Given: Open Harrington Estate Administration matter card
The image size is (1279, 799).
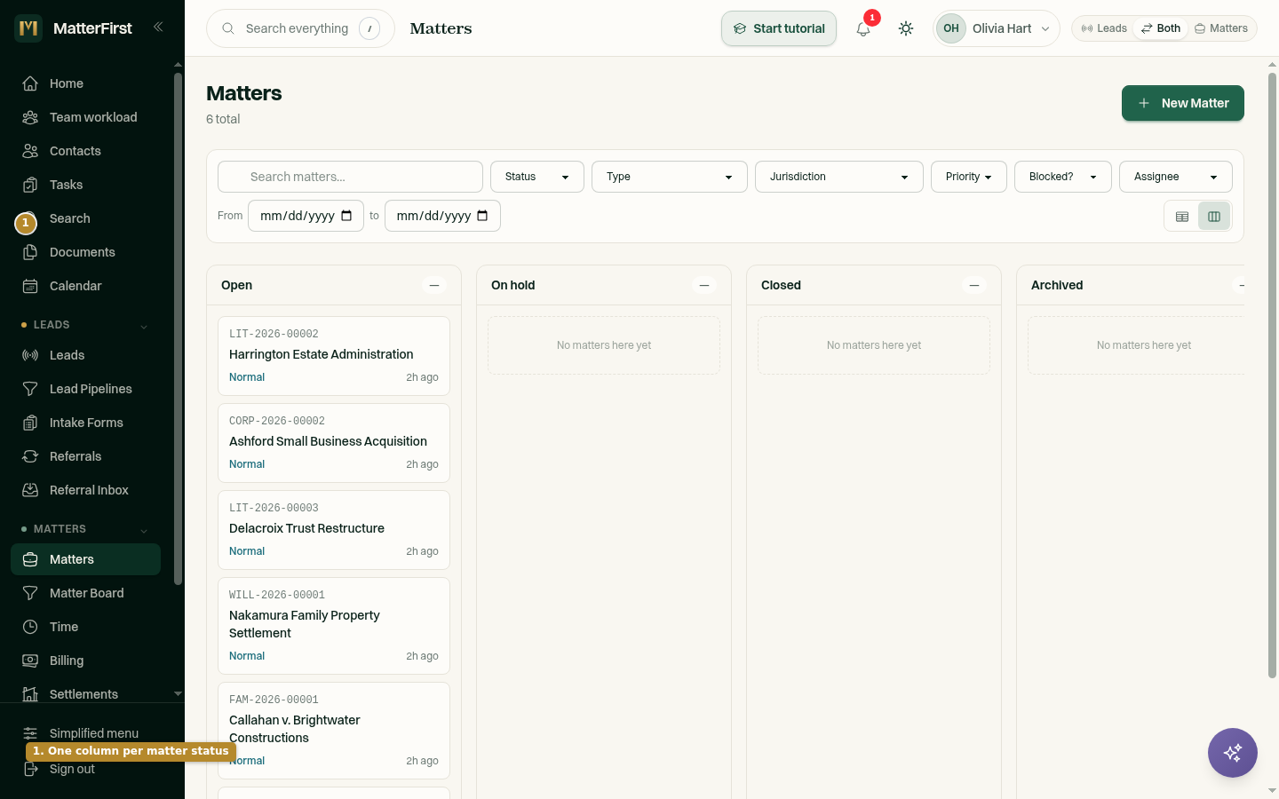Looking at the screenshot, I should (334, 356).
